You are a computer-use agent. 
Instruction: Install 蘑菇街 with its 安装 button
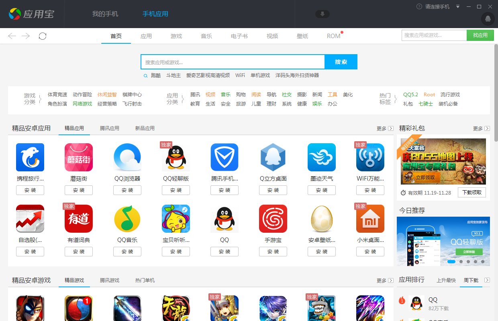79,190
